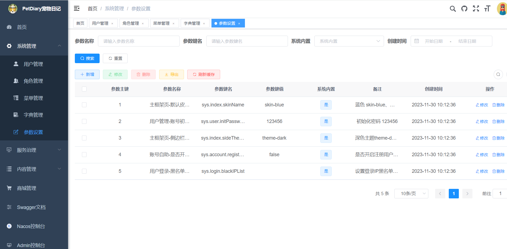Image resolution: width=507 pixels, height=249 pixels.
Task: Check the select-all header checkbox
Action: point(84,89)
